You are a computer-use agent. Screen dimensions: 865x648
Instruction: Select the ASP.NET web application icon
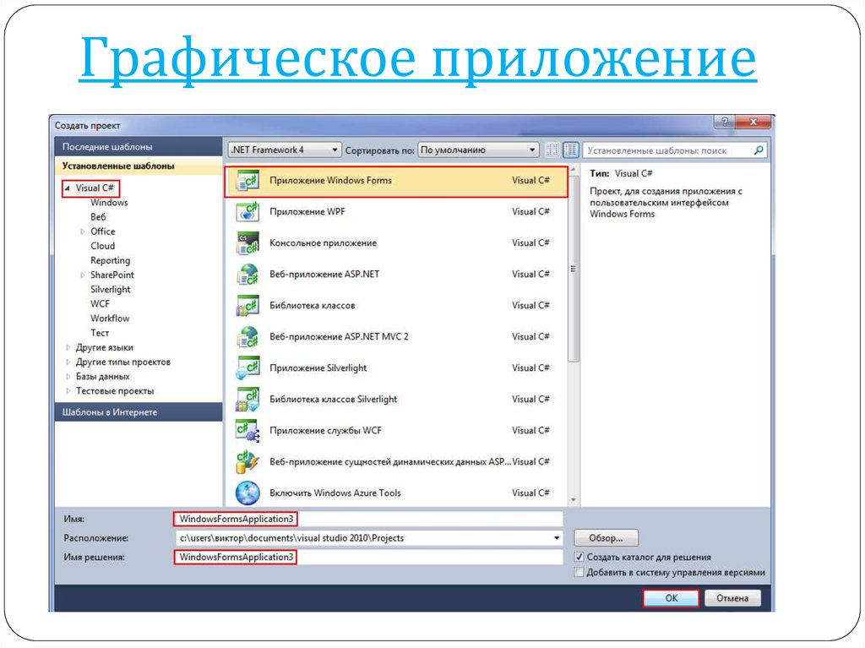tap(248, 275)
